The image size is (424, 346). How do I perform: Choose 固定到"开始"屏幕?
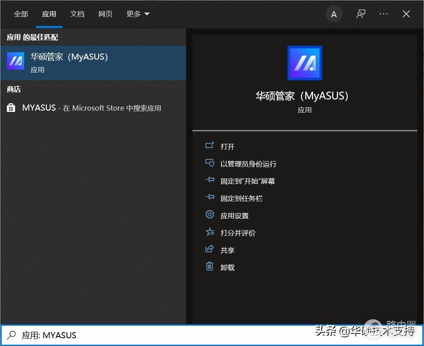click(x=248, y=181)
